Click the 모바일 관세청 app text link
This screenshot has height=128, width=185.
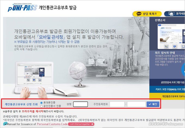pyautogui.click(x=51, y=37)
